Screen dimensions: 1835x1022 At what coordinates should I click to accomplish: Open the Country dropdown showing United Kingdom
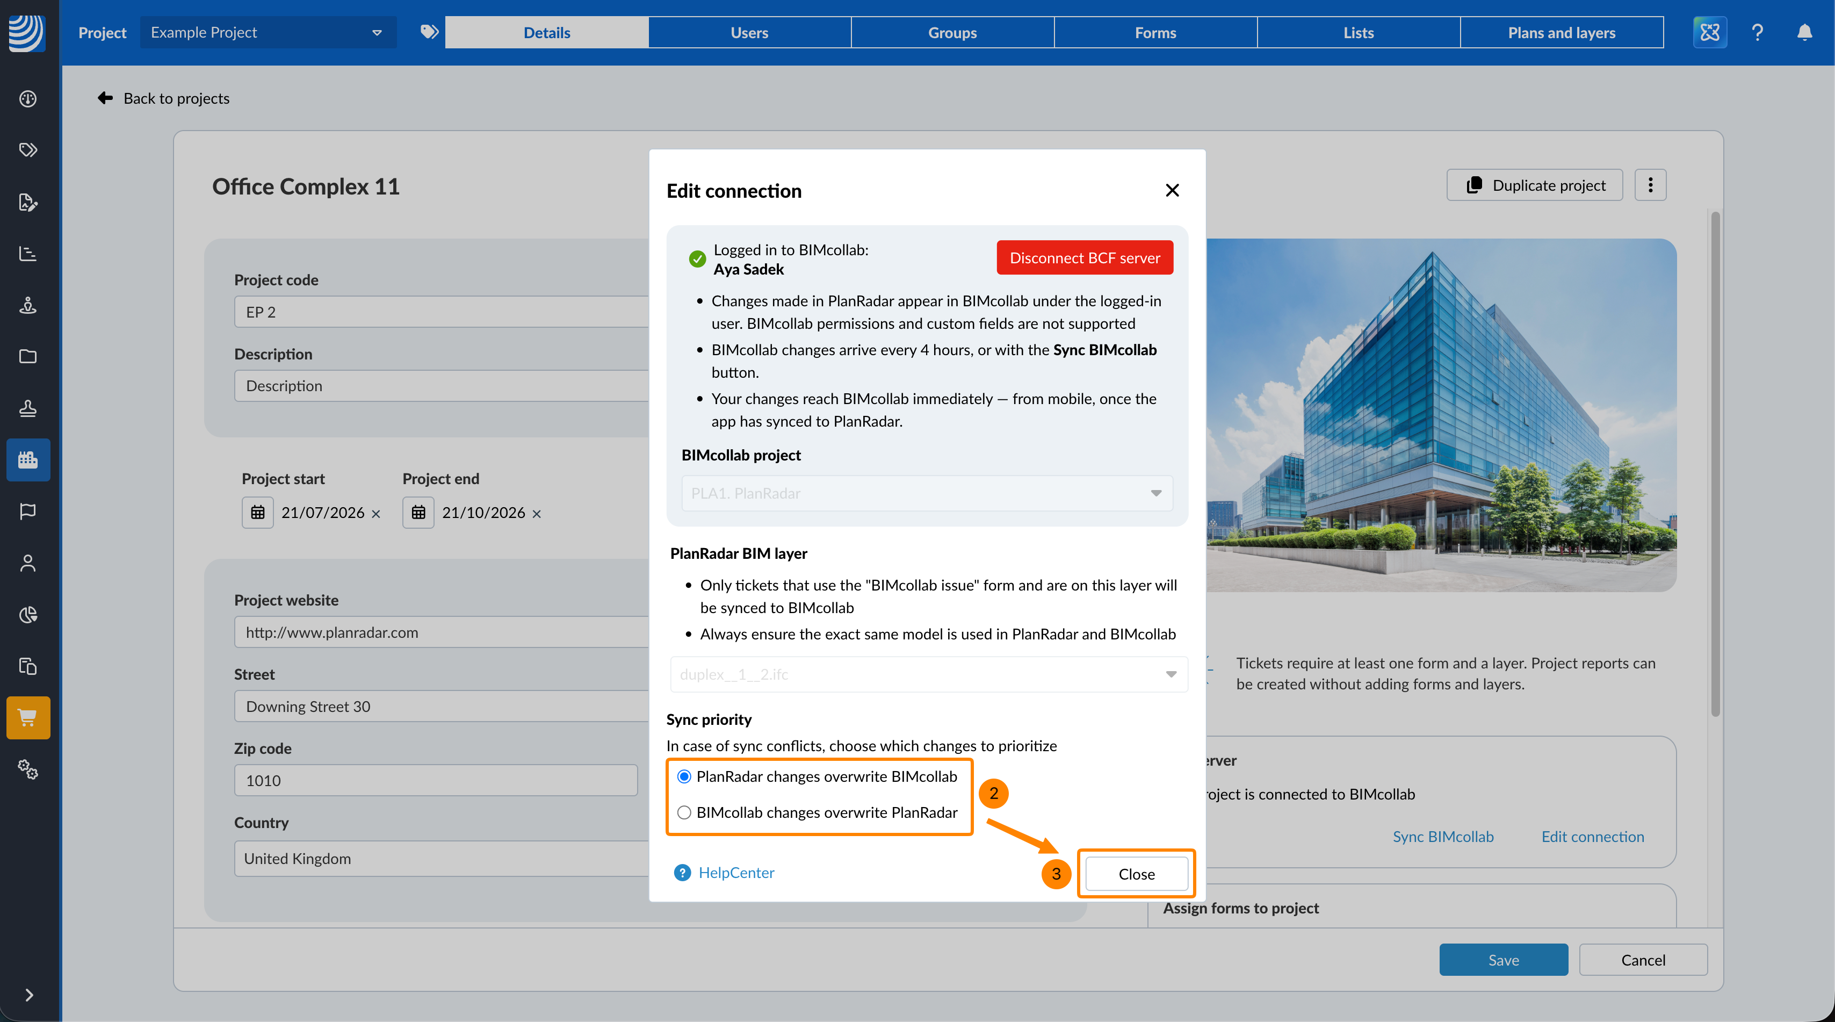click(x=442, y=858)
